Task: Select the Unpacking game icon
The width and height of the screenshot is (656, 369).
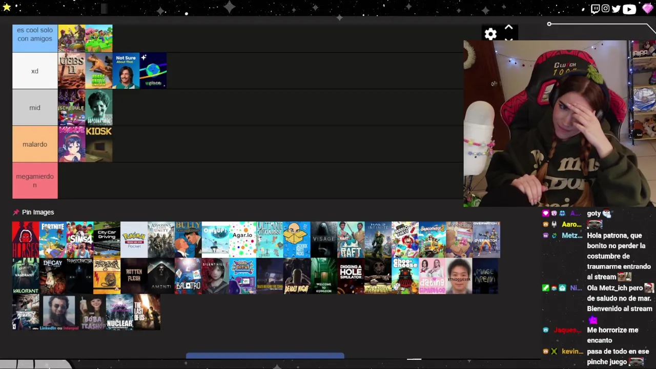Action: click(x=459, y=239)
